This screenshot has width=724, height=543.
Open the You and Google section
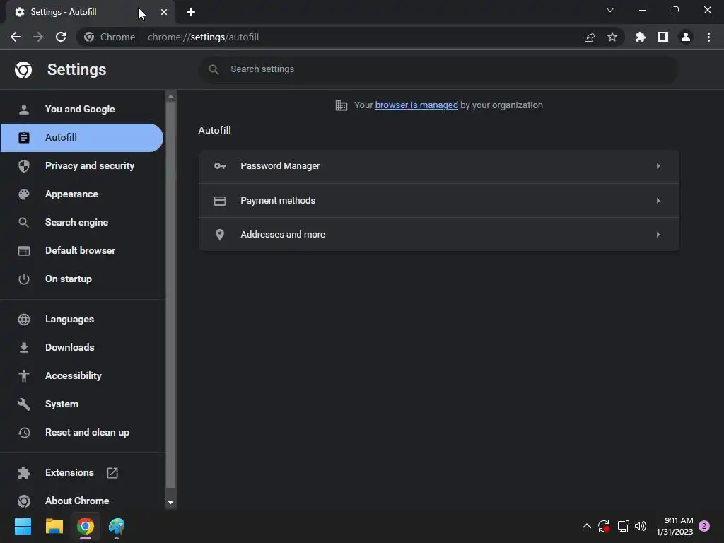pyautogui.click(x=82, y=109)
